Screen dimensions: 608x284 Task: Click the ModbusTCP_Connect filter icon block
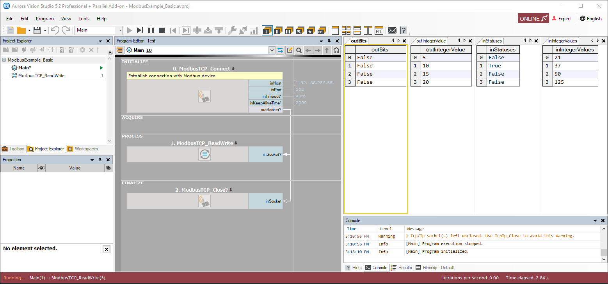[204, 97]
